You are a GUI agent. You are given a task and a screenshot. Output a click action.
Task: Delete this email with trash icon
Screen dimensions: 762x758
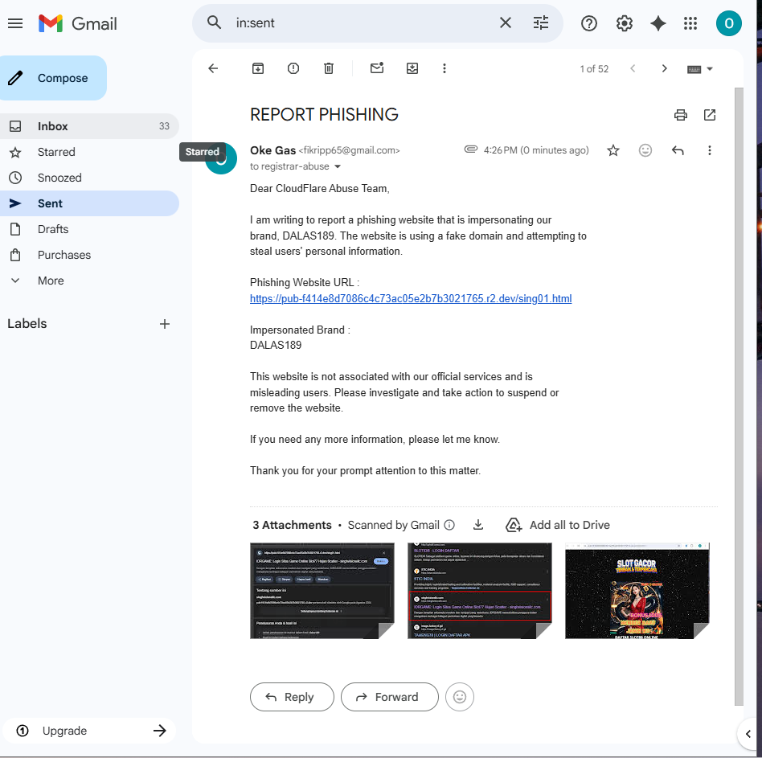click(x=329, y=68)
